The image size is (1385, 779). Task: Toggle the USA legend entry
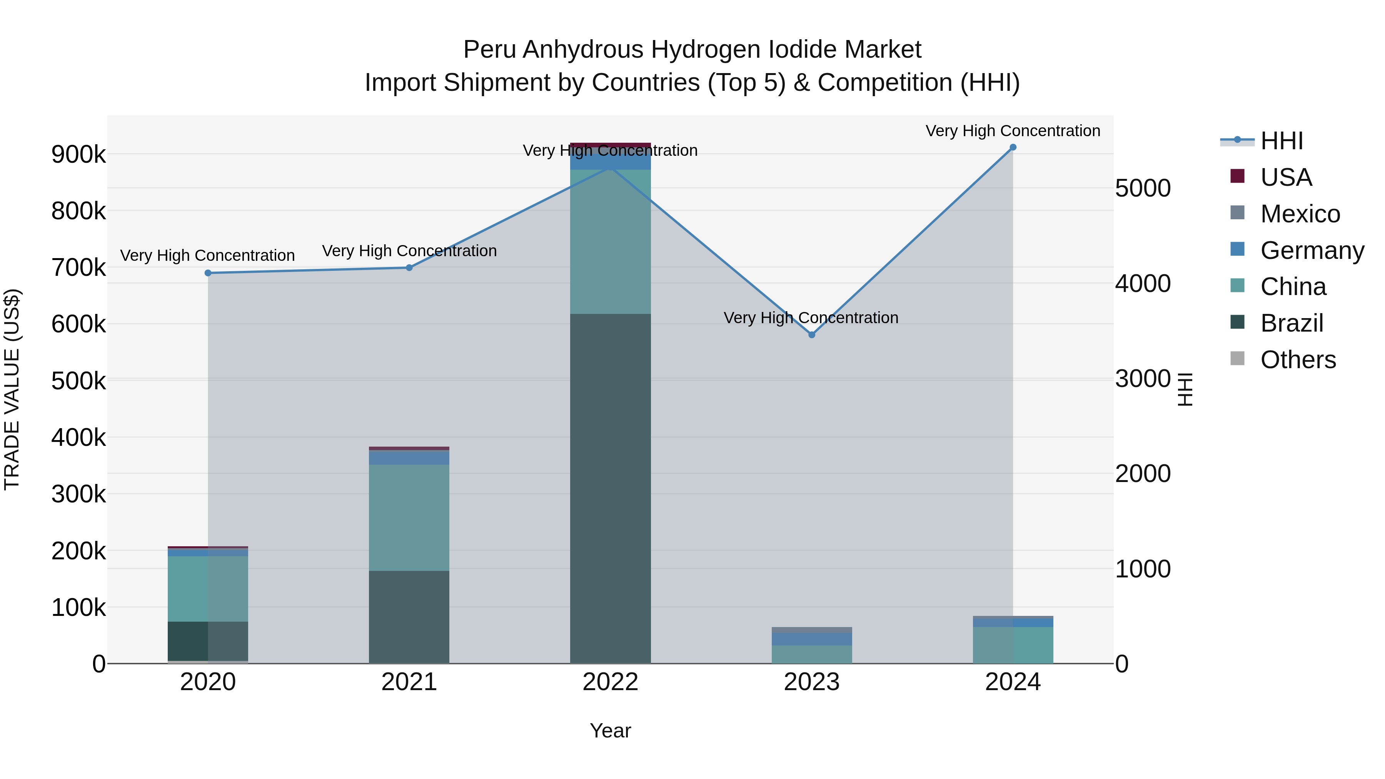tap(1271, 177)
